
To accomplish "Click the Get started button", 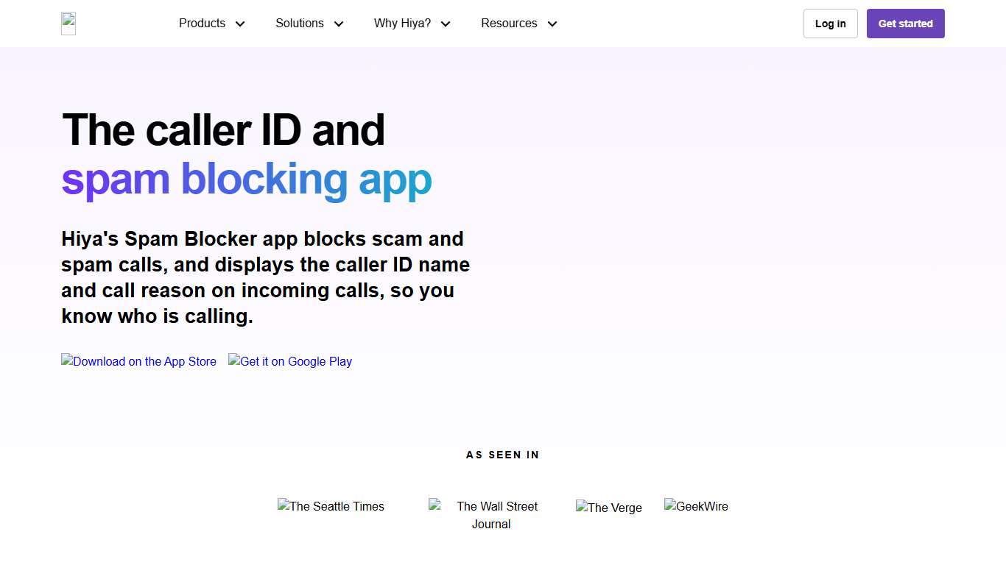I will [x=905, y=23].
